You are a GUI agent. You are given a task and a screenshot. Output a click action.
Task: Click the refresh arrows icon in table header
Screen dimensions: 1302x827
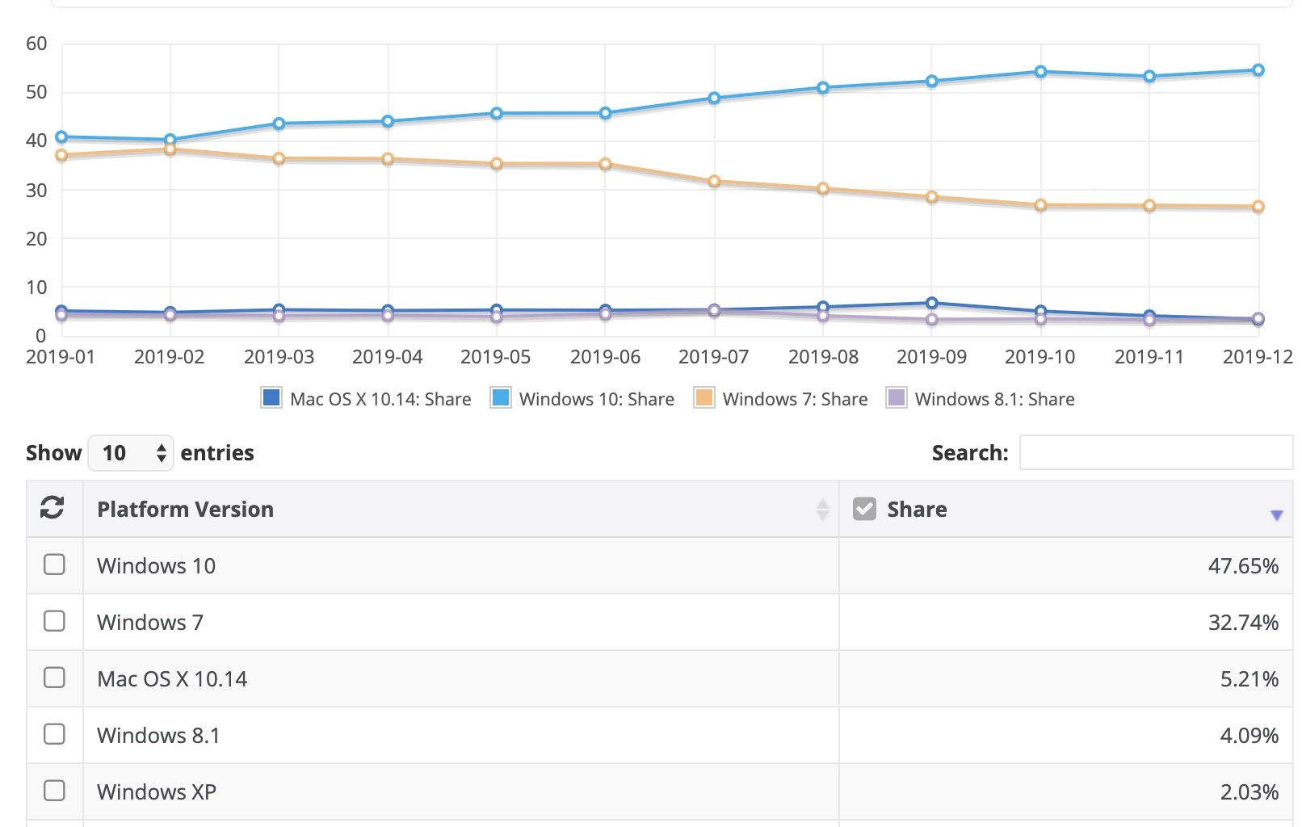point(52,508)
